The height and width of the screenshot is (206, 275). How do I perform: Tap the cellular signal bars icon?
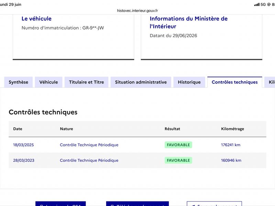[x=257, y=4]
